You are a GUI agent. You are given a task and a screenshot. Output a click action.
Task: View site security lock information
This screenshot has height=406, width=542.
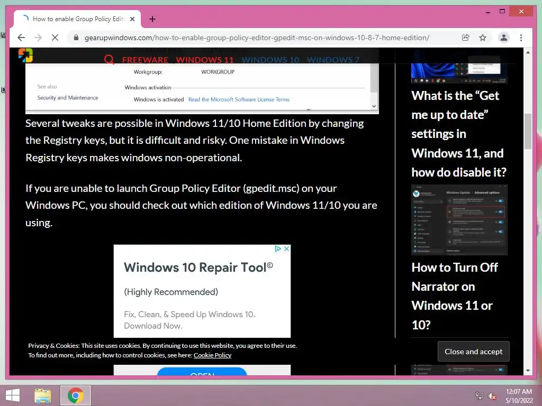76,38
